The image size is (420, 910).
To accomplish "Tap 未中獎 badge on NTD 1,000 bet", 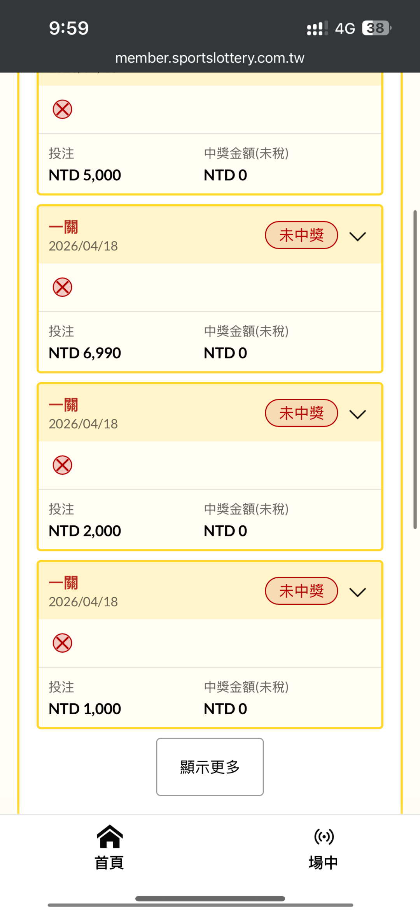I will coord(301,591).
